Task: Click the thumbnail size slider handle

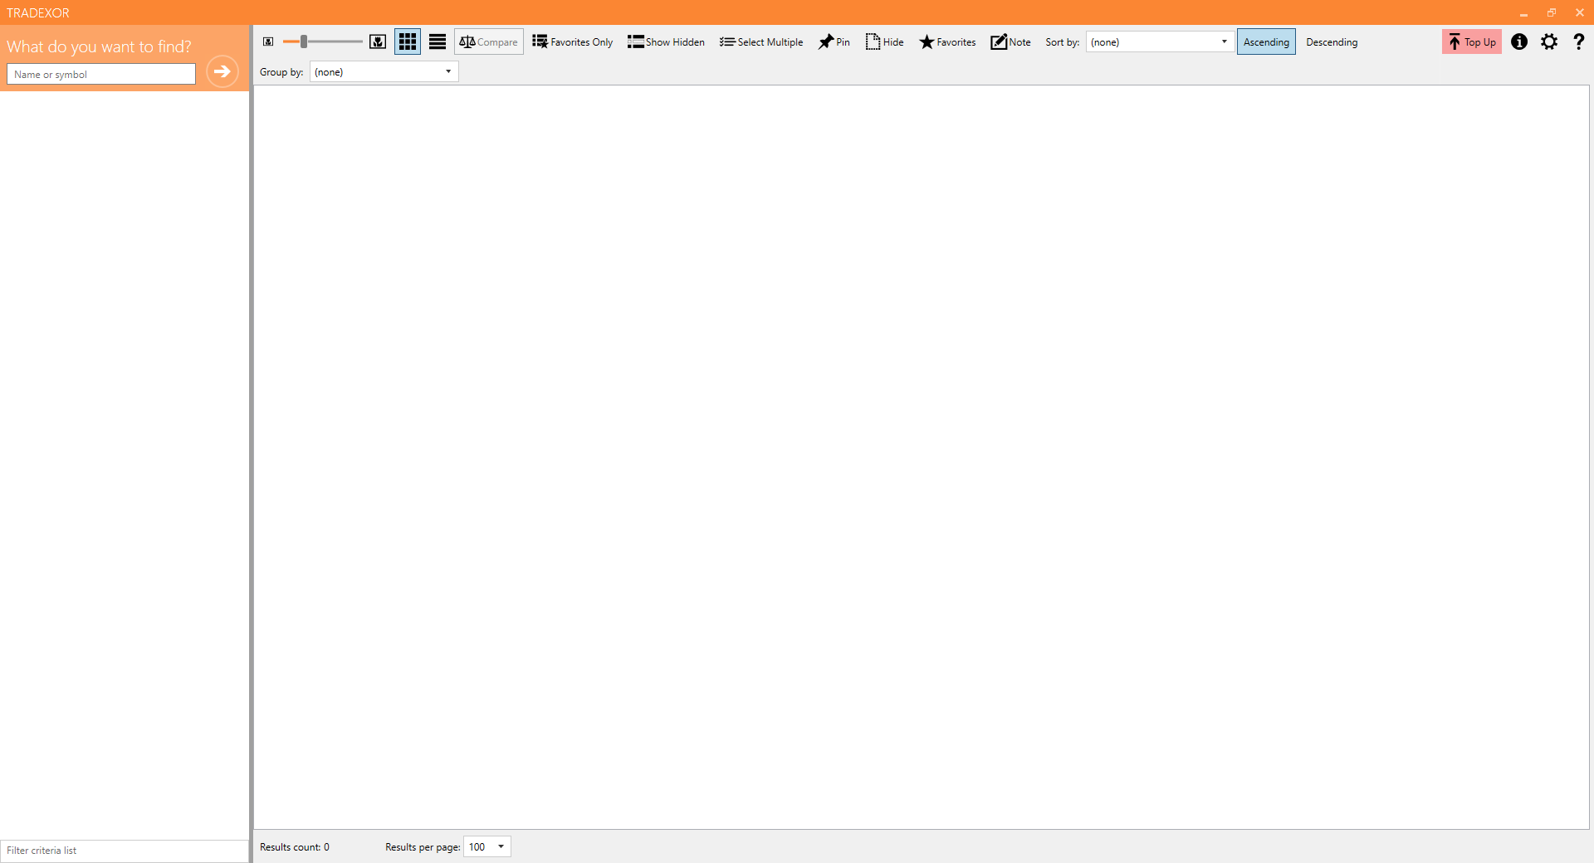Action: (x=304, y=41)
